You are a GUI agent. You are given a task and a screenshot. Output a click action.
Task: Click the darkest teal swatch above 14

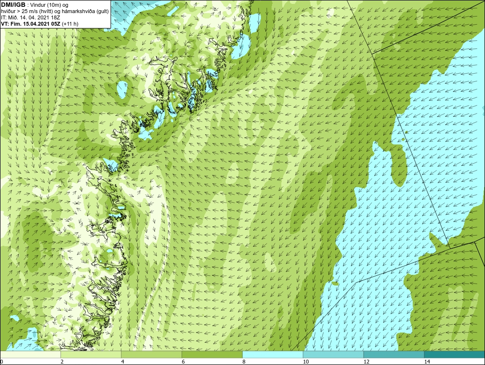tap(455, 354)
